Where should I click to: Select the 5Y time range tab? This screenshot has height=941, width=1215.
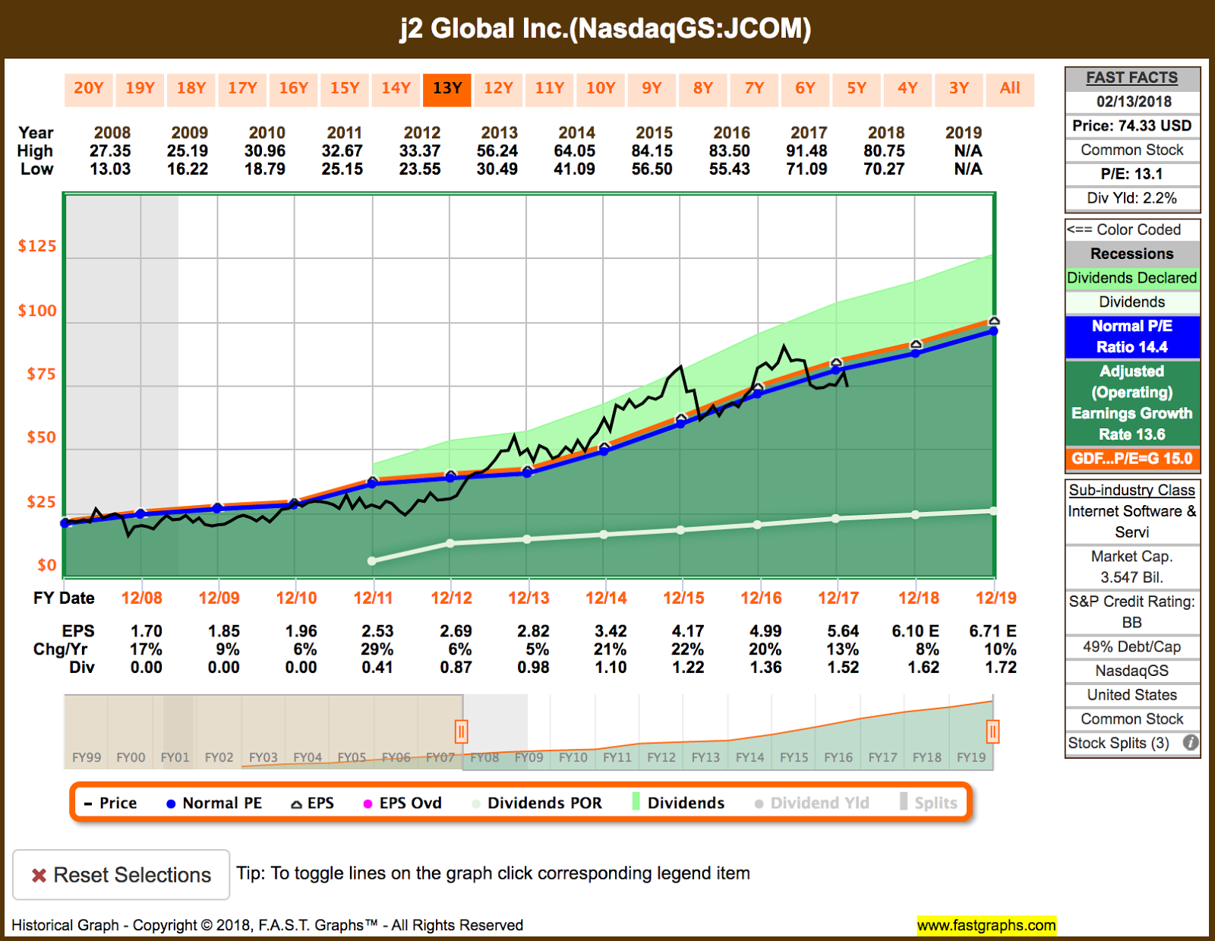tap(857, 89)
